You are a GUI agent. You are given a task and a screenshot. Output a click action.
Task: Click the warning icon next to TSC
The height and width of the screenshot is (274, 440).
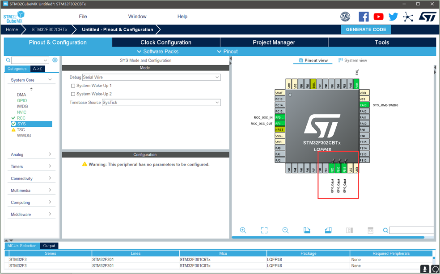(13, 130)
